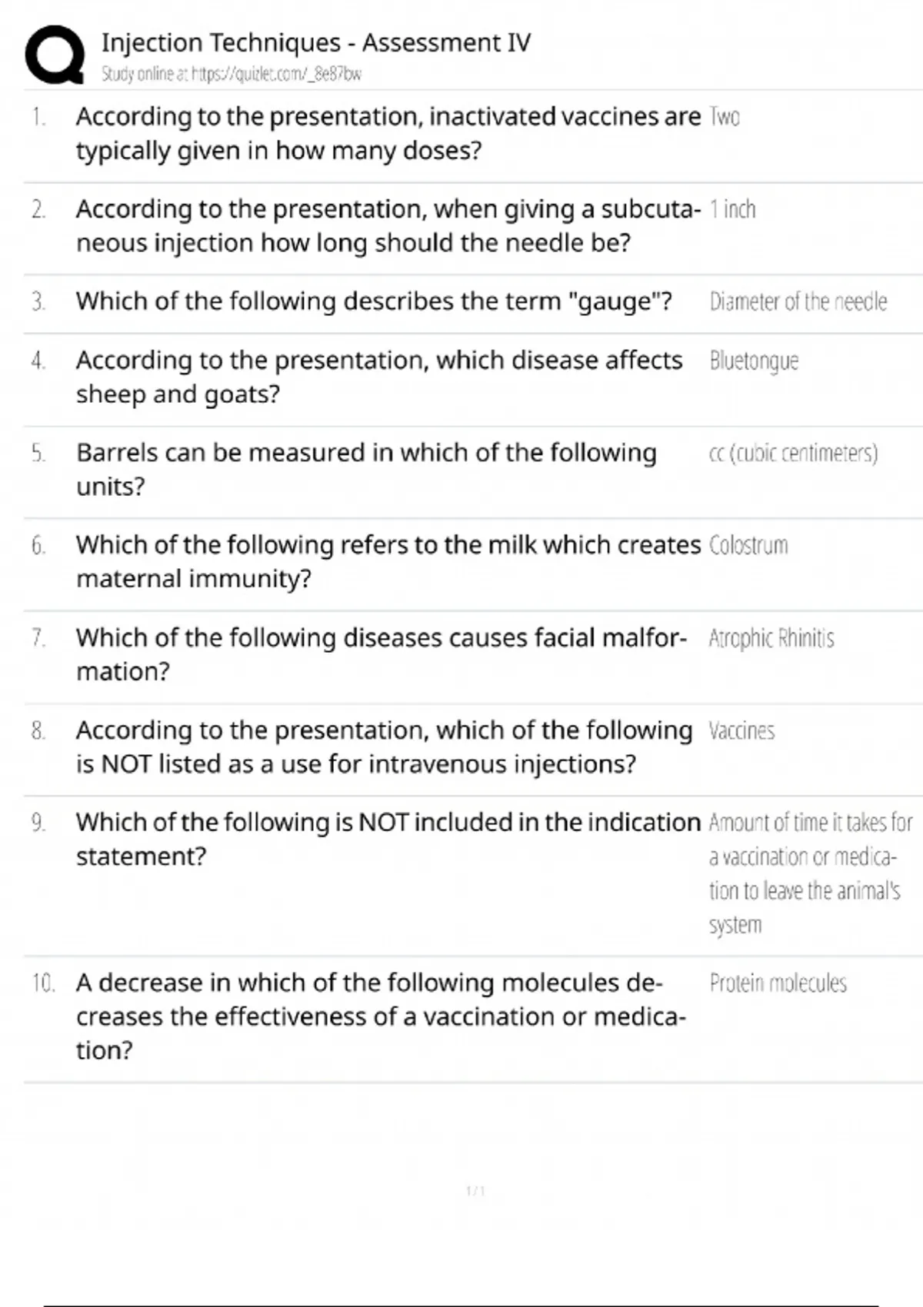
Task: Select question 9 about the indication statement
Action: pyautogui.click(x=388, y=839)
